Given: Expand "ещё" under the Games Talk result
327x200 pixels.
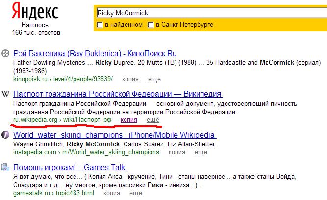Looking at the screenshot, I should point(136,193).
